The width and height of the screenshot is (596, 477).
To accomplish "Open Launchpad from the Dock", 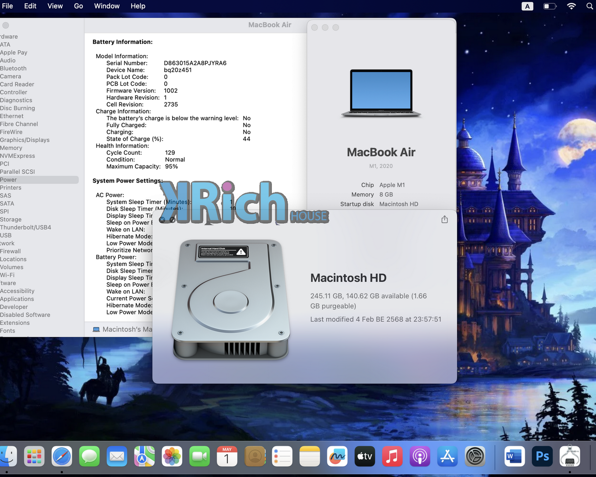I will click(x=34, y=457).
